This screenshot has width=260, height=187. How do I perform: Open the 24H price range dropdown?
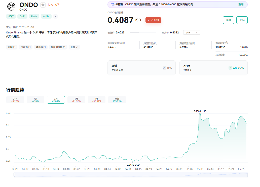(x=192, y=32)
